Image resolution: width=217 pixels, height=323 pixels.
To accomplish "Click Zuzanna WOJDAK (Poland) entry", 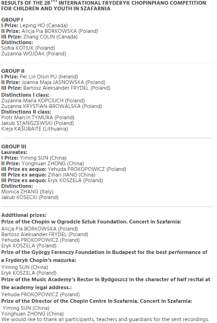I will [34, 54].
